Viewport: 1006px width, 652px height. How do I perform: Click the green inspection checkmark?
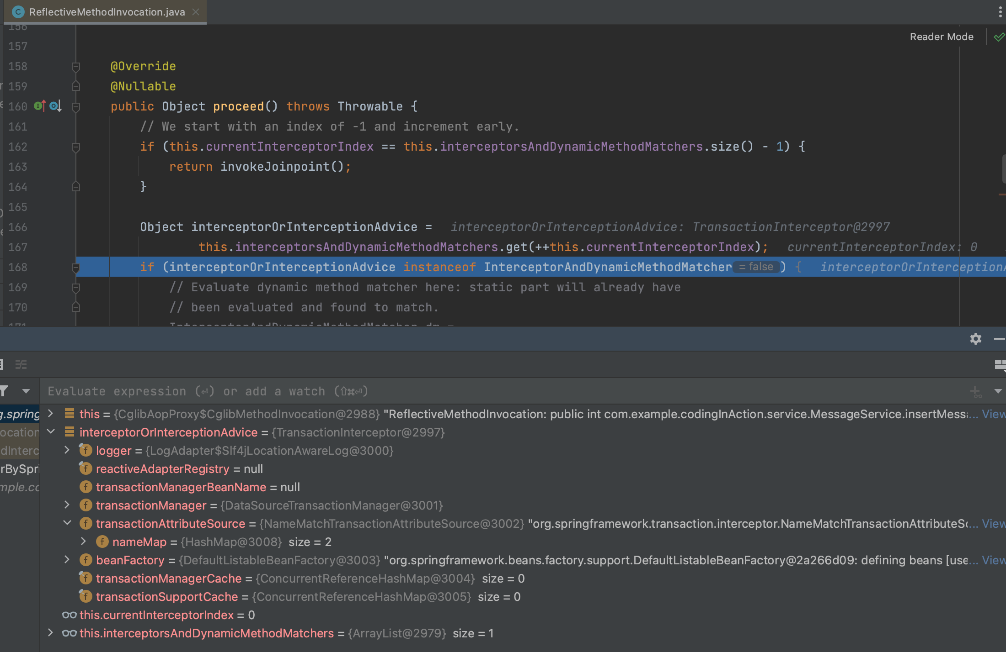point(999,37)
